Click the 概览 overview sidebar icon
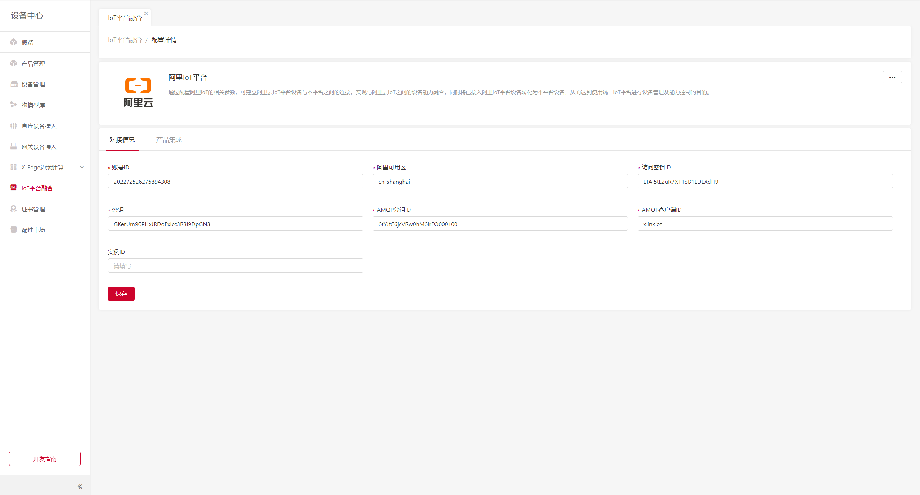 coord(14,42)
